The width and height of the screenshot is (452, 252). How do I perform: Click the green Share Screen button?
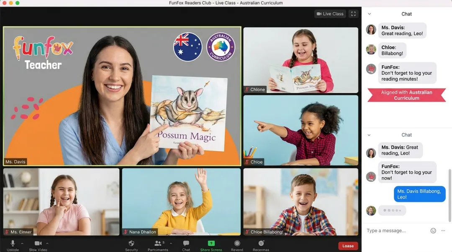click(x=211, y=243)
